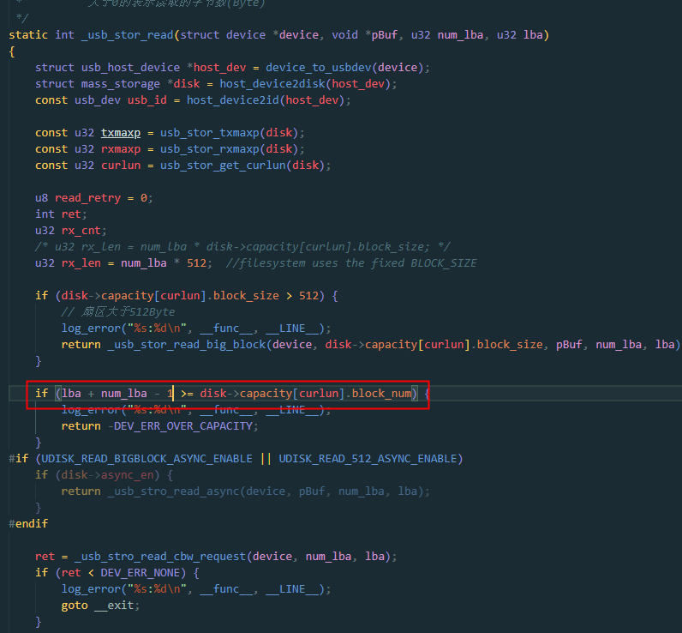Click the rx_cnt variable declaration

tap(81, 231)
